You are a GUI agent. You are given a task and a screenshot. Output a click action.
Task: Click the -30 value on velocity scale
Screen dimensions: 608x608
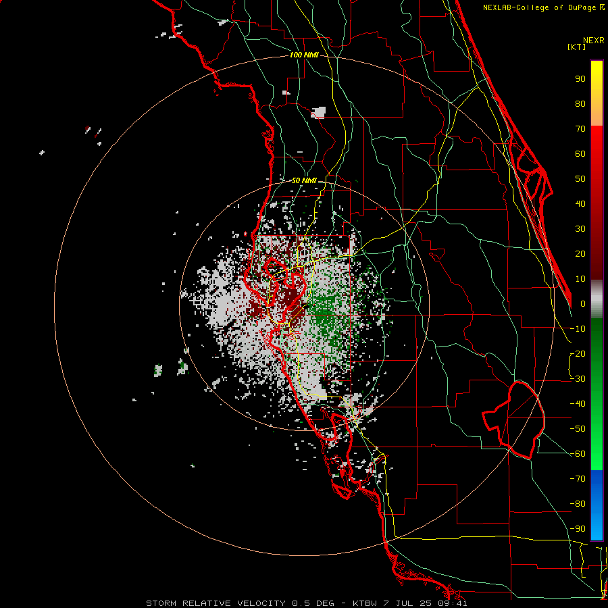pos(578,379)
